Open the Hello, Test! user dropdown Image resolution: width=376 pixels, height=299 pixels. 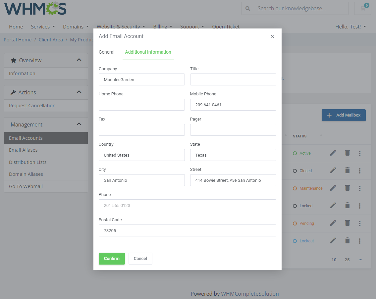tap(350, 26)
